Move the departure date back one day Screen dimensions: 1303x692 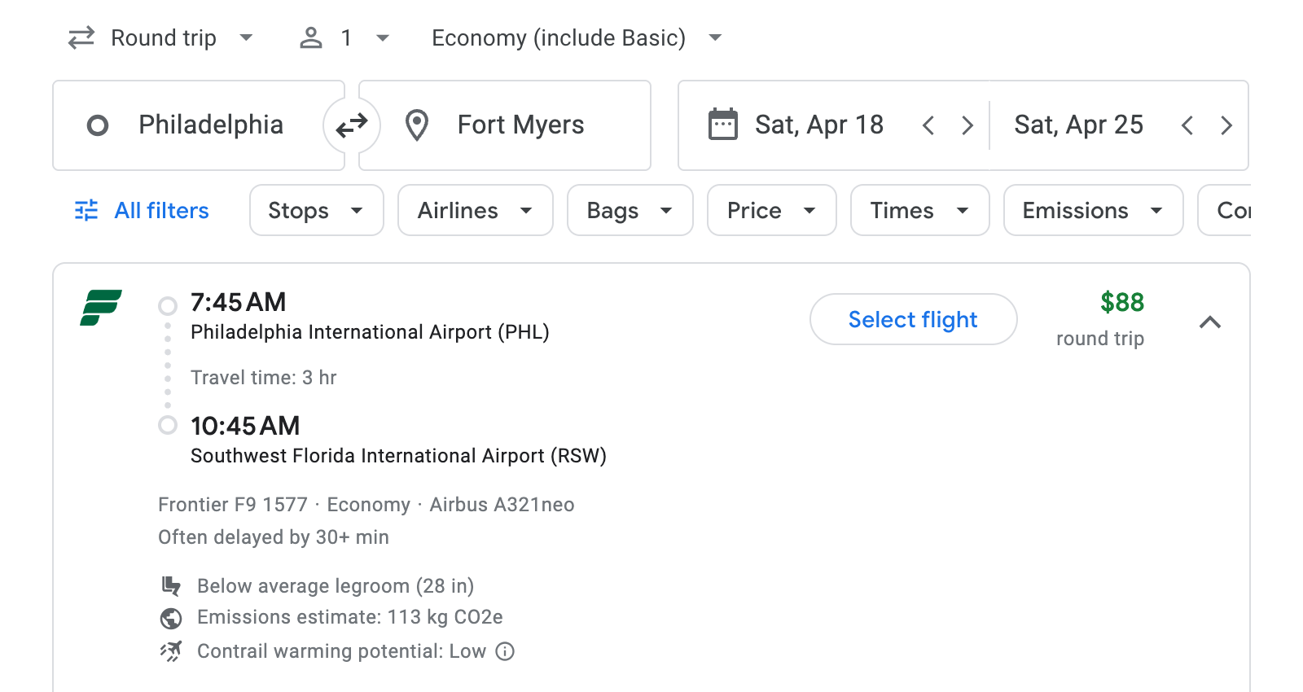(x=928, y=125)
